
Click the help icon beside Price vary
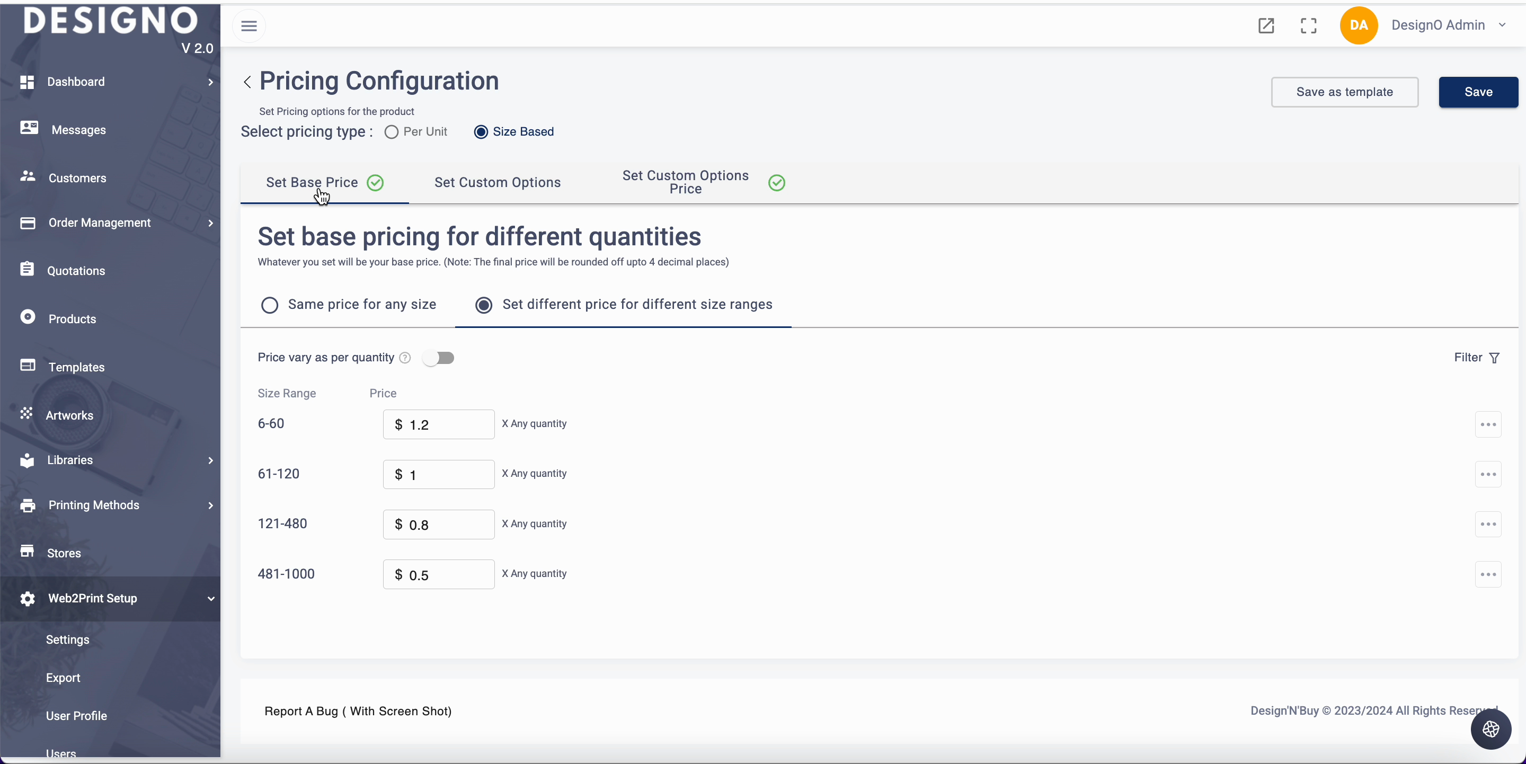[x=405, y=358]
